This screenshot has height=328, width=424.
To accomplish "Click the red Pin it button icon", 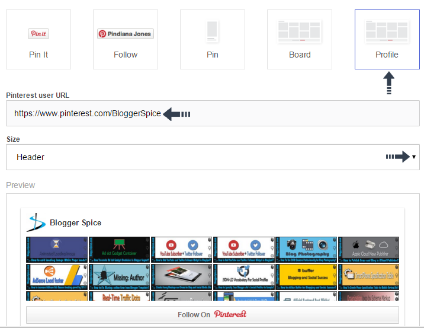I will [x=38, y=34].
